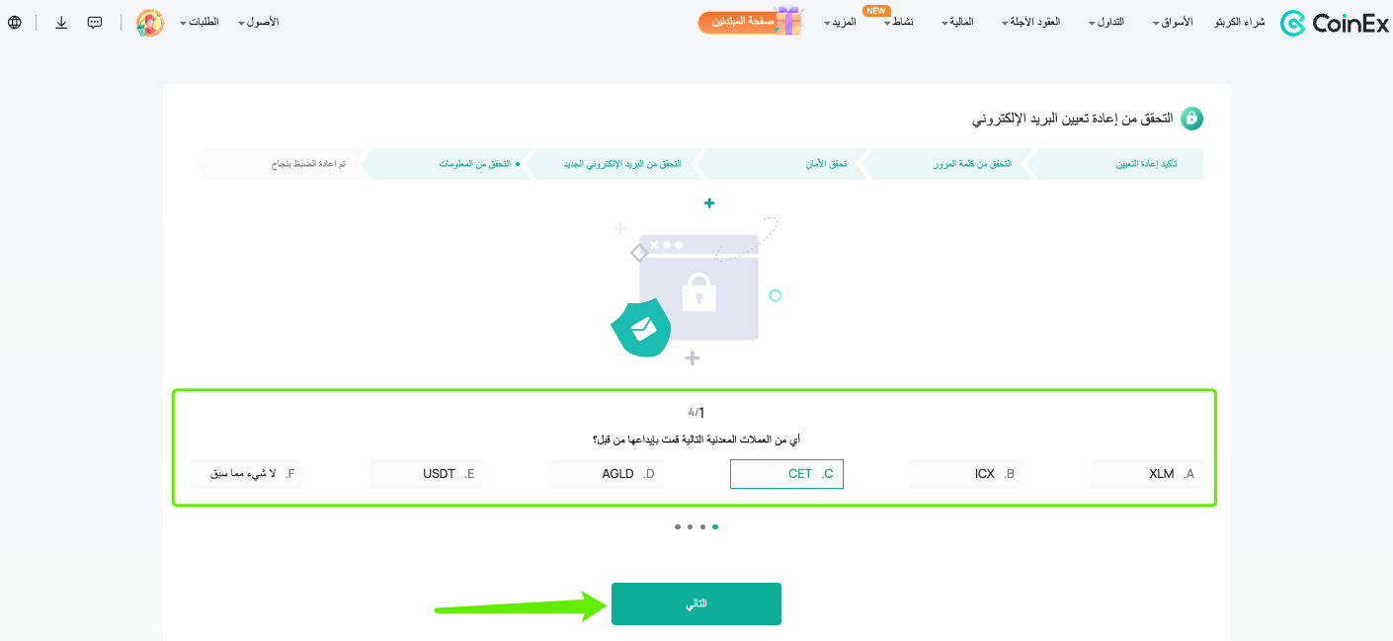This screenshot has height=641, width=1393.
Task: Click the green التالي button
Action: coord(696,603)
